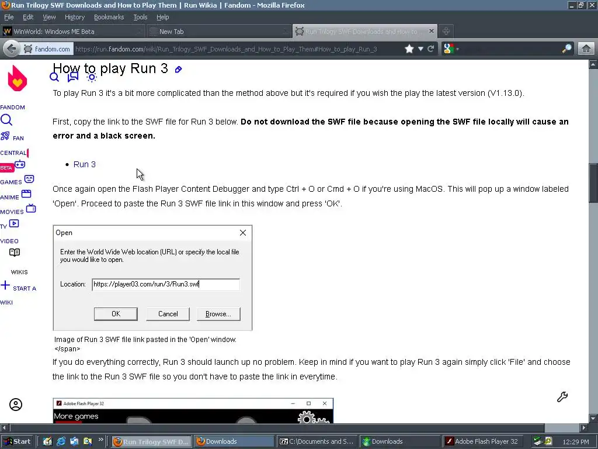Open the URL history dropdown arrow
The height and width of the screenshot is (449, 598).
420,49
